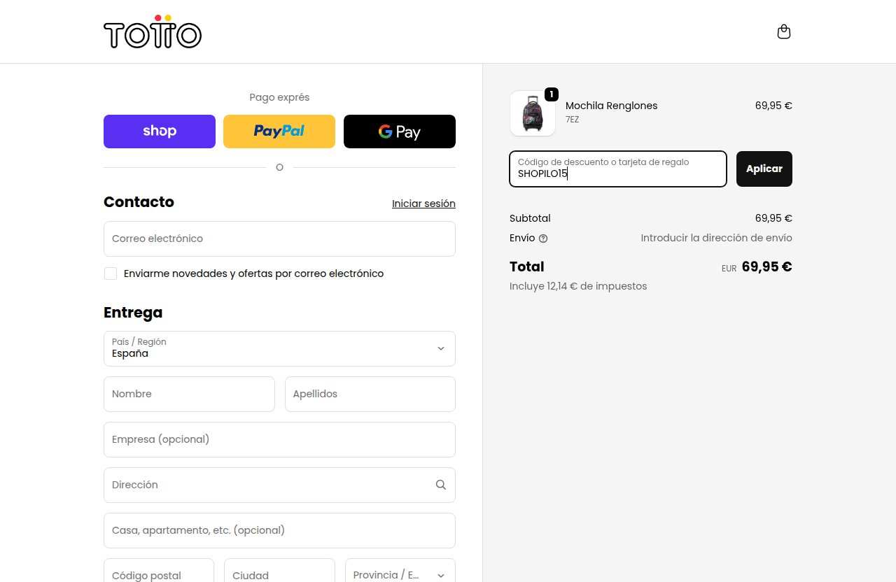Click the Totto logo
The width and height of the screenshot is (896, 582).
[153, 31]
